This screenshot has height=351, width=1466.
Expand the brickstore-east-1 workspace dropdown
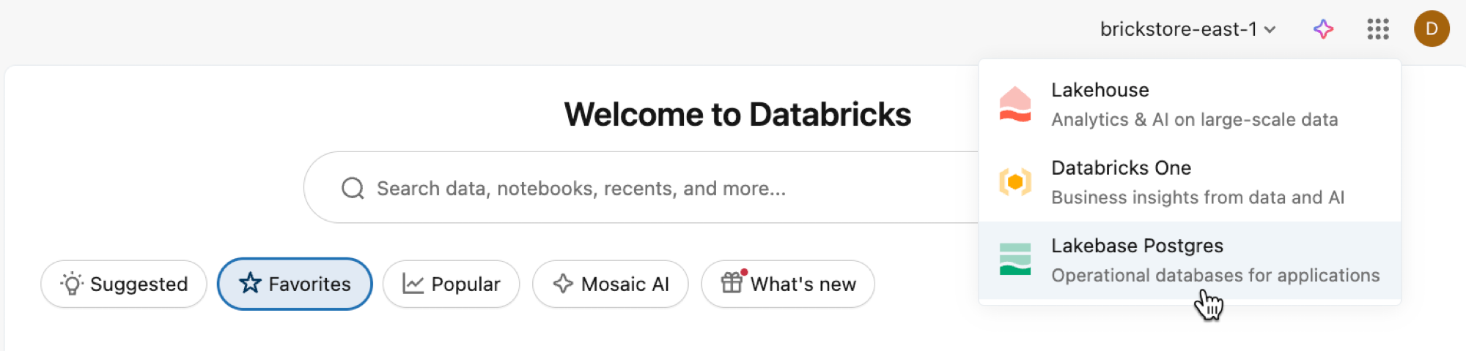[x=1179, y=29]
